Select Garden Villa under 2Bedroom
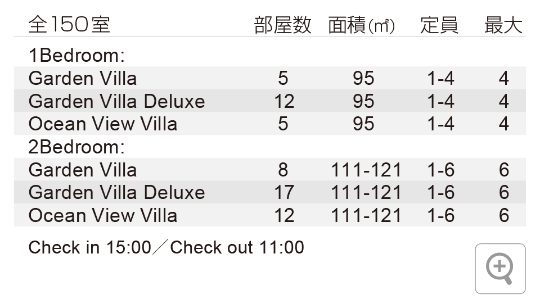 pos(83,170)
